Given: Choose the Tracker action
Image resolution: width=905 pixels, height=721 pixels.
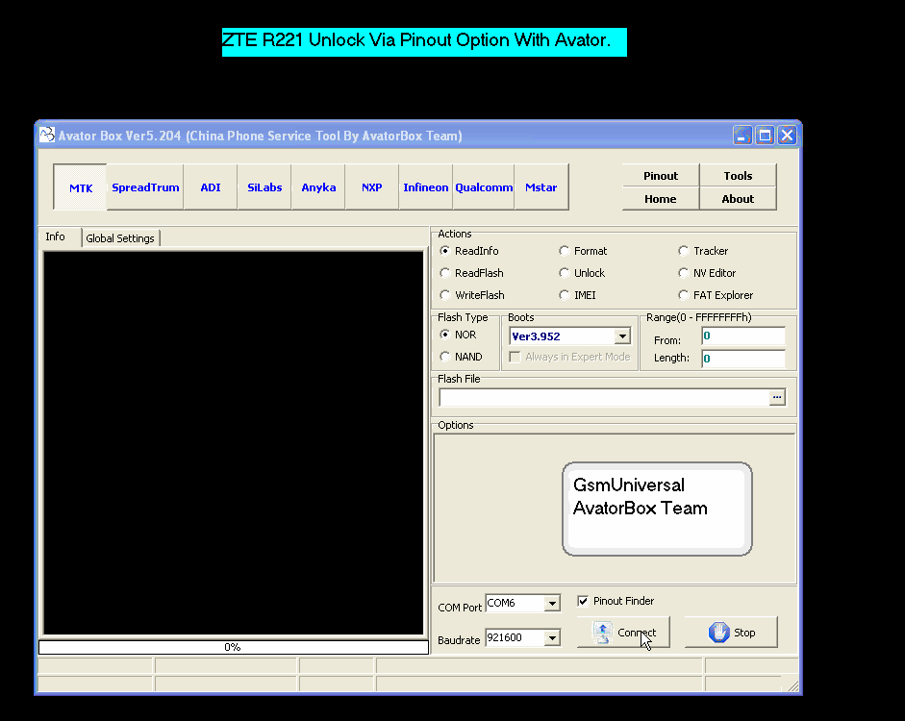Looking at the screenshot, I should (703, 251).
